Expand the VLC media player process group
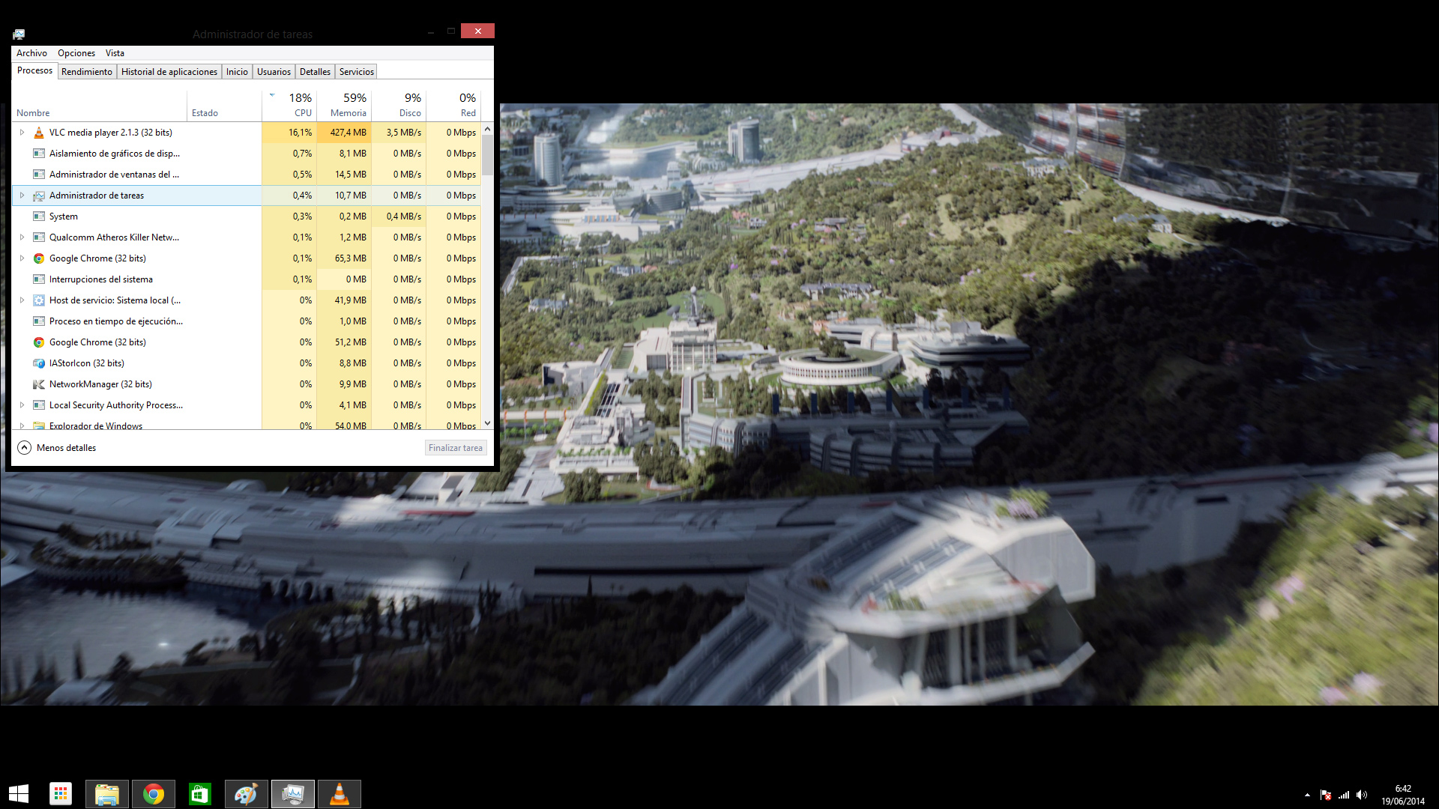This screenshot has height=809, width=1439. click(x=22, y=133)
